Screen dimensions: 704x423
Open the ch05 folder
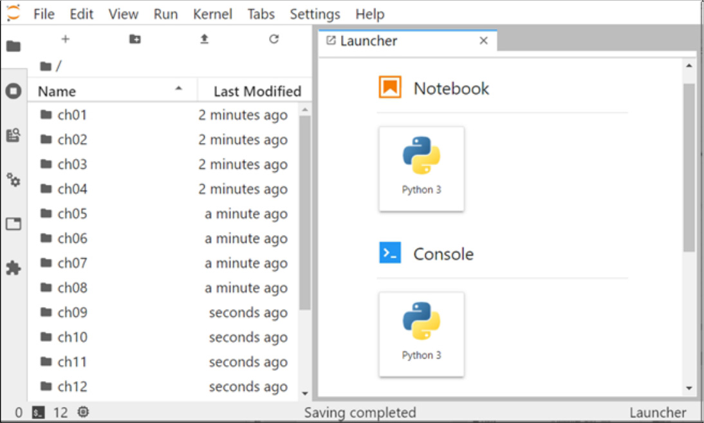tap(72, 214)
